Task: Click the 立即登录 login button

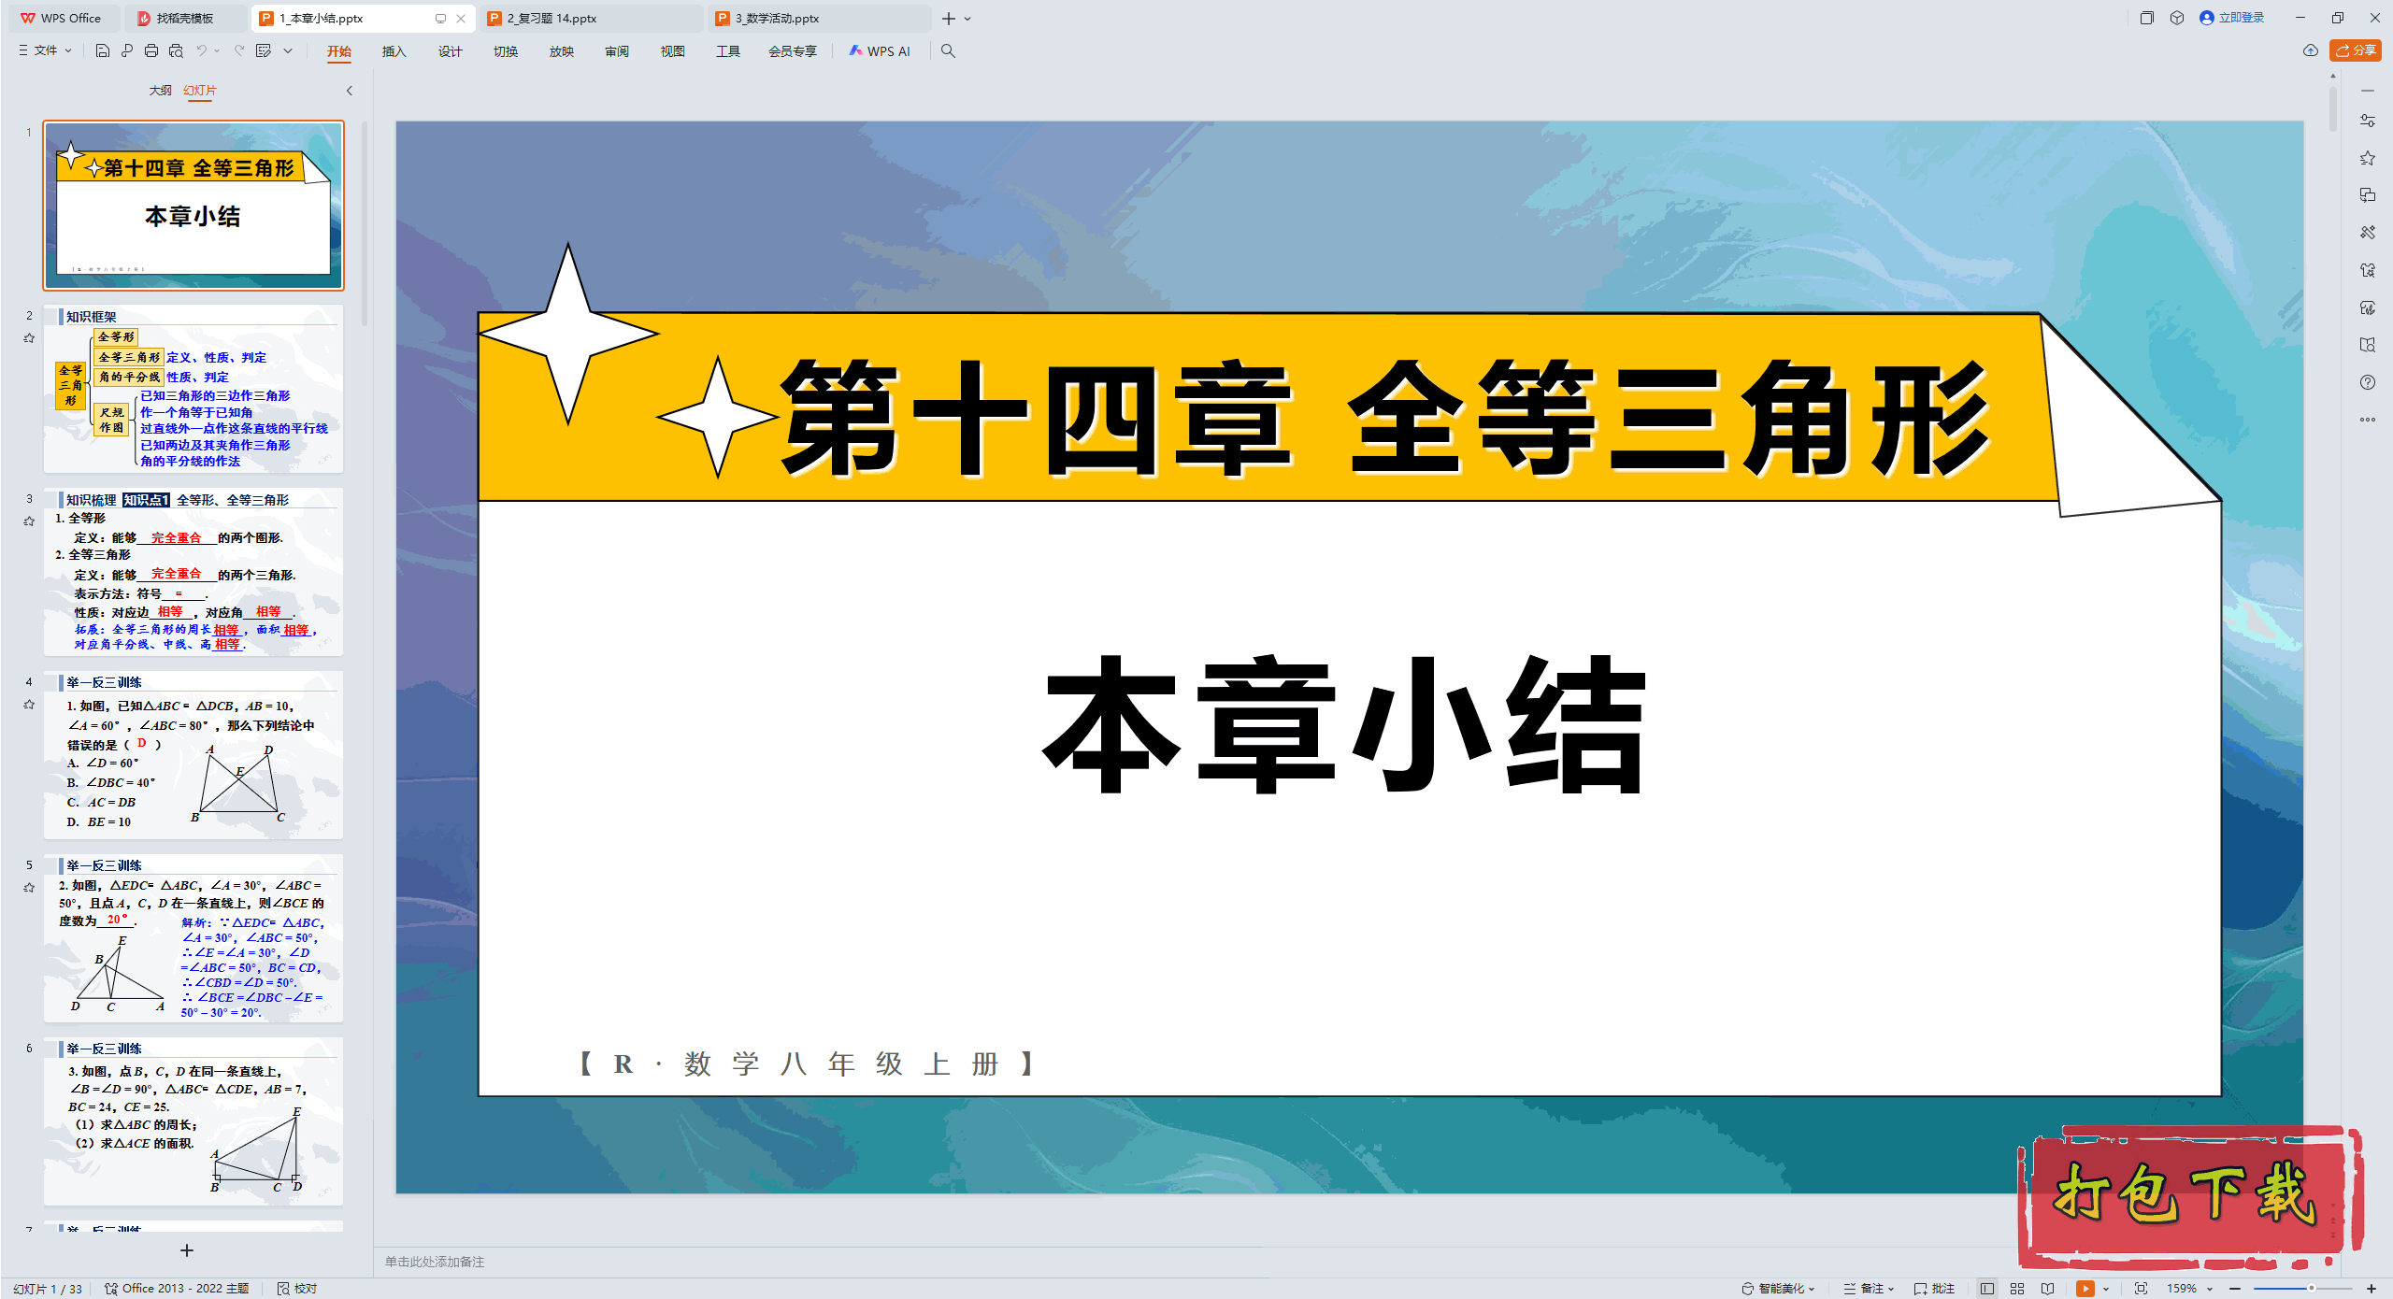Action: (x=2234, y=18)
